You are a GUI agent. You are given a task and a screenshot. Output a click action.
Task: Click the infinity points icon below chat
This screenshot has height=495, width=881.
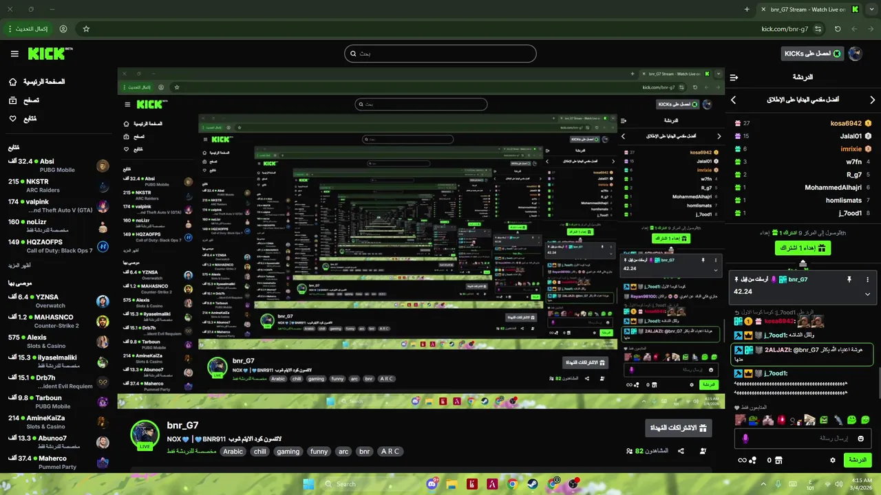tap(742, 460)
